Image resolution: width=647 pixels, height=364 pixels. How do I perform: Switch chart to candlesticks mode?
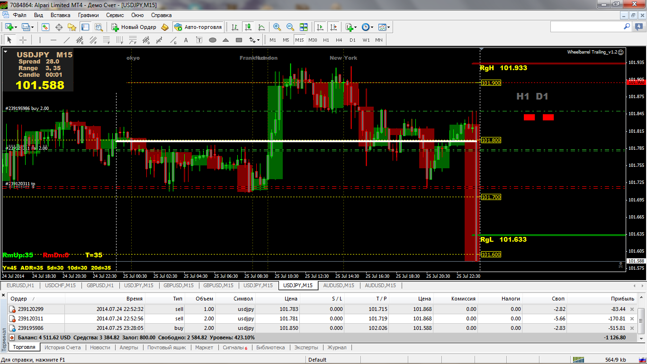tap(248, 27)
